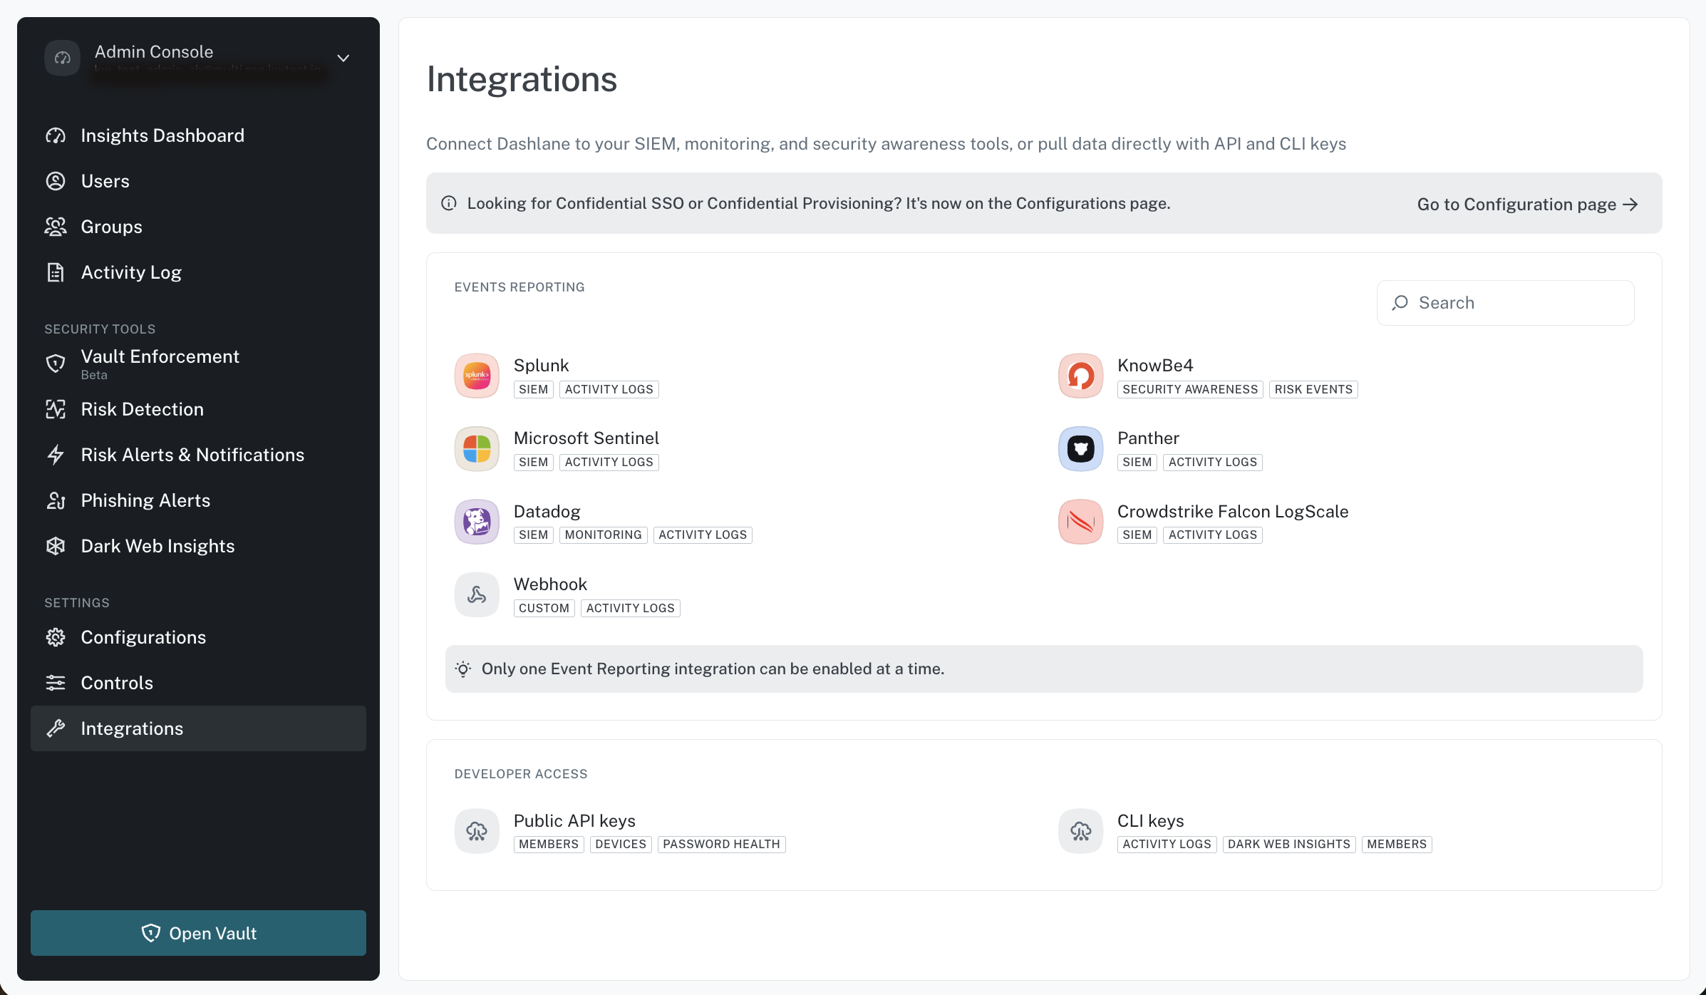Click the info icon in the Confidential SSO banner

pos(449,203)
